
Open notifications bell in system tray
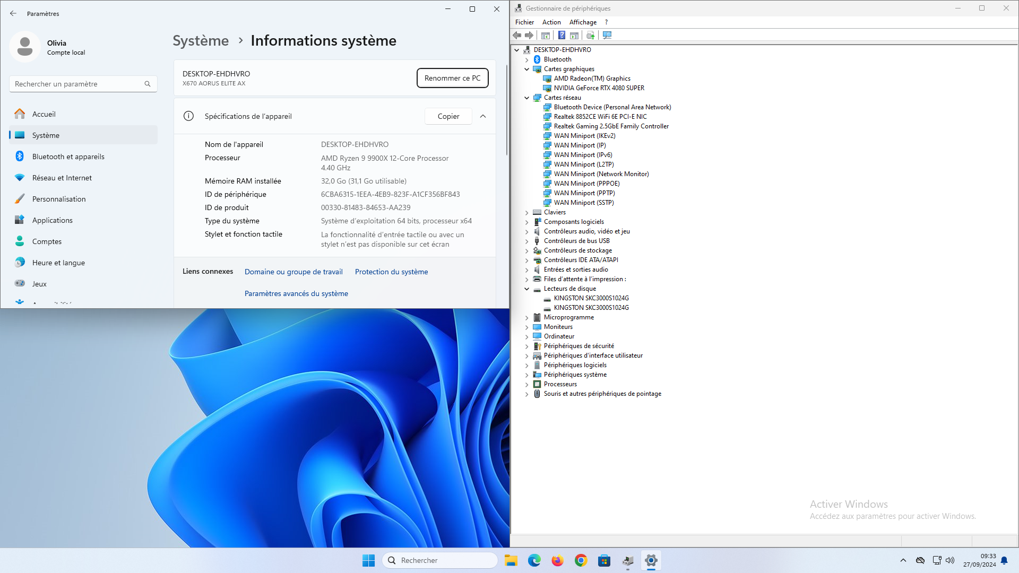click(1004, 560)
